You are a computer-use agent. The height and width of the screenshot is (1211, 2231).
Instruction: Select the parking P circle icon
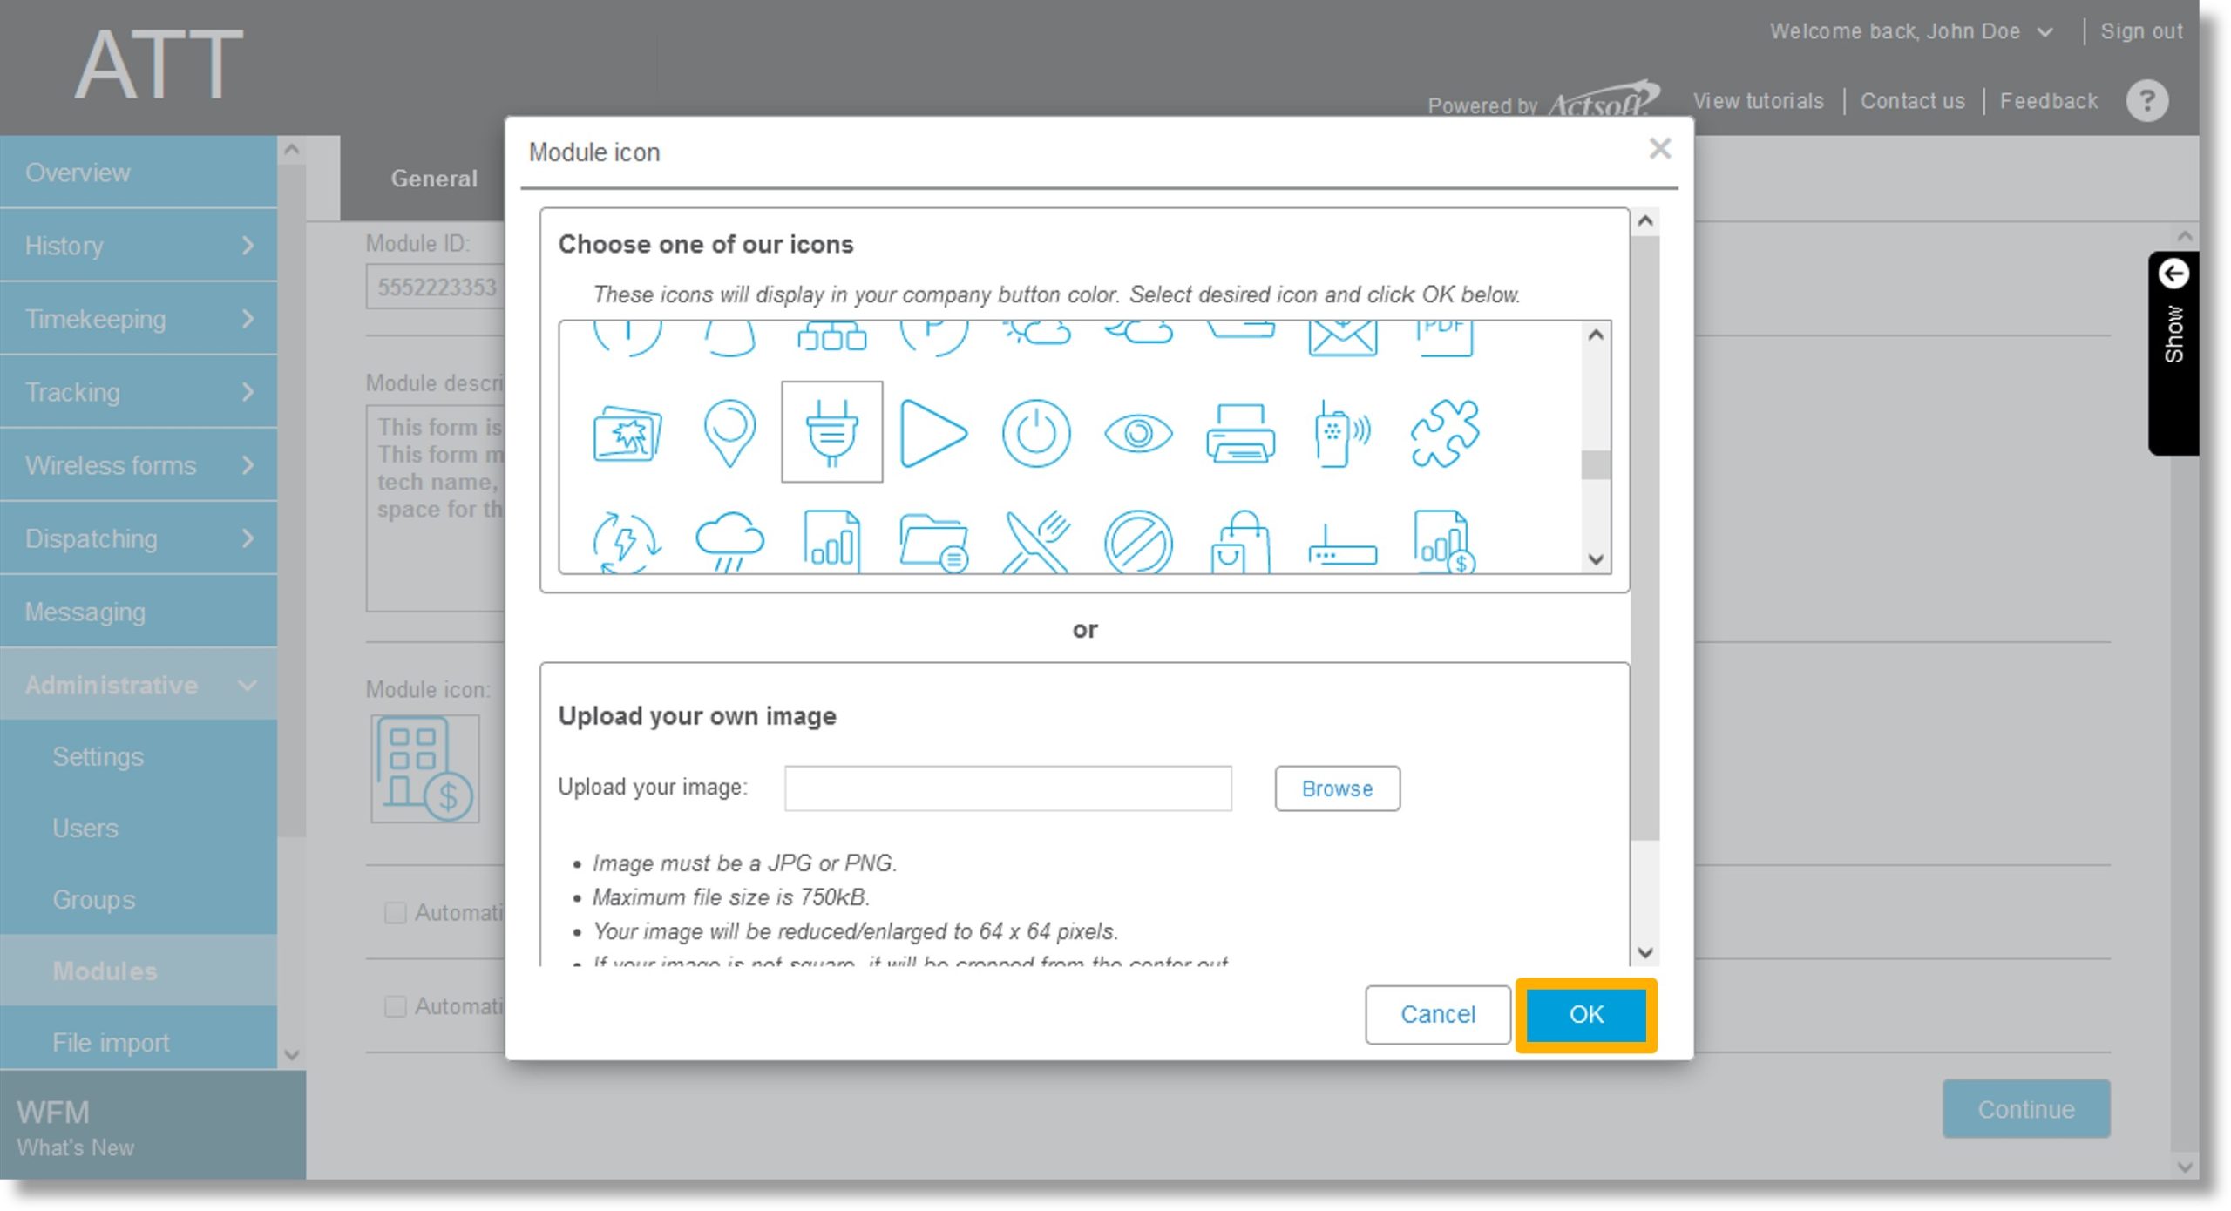932,338
